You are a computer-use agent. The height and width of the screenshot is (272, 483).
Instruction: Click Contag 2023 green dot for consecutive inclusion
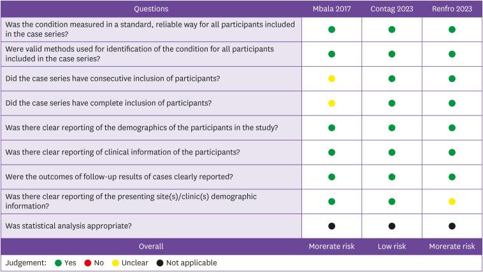click(x=392, y=79)
